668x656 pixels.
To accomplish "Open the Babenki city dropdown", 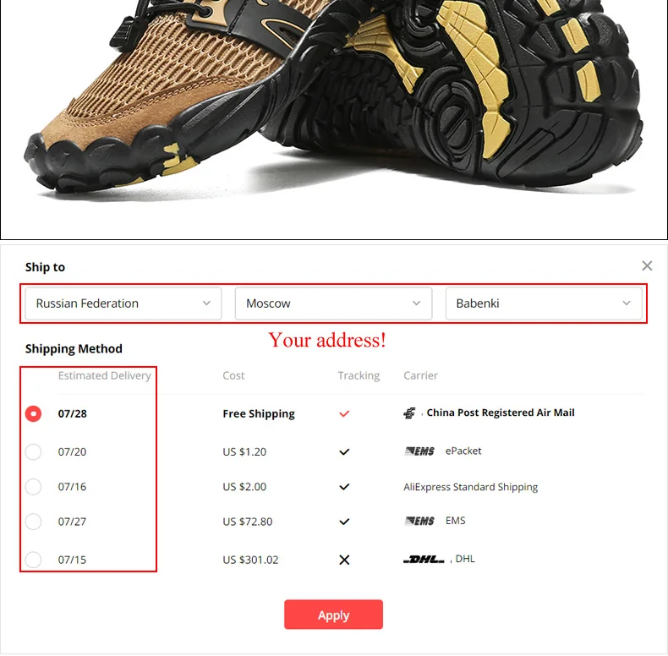I will pyautogui.click(x=544, y=303).
